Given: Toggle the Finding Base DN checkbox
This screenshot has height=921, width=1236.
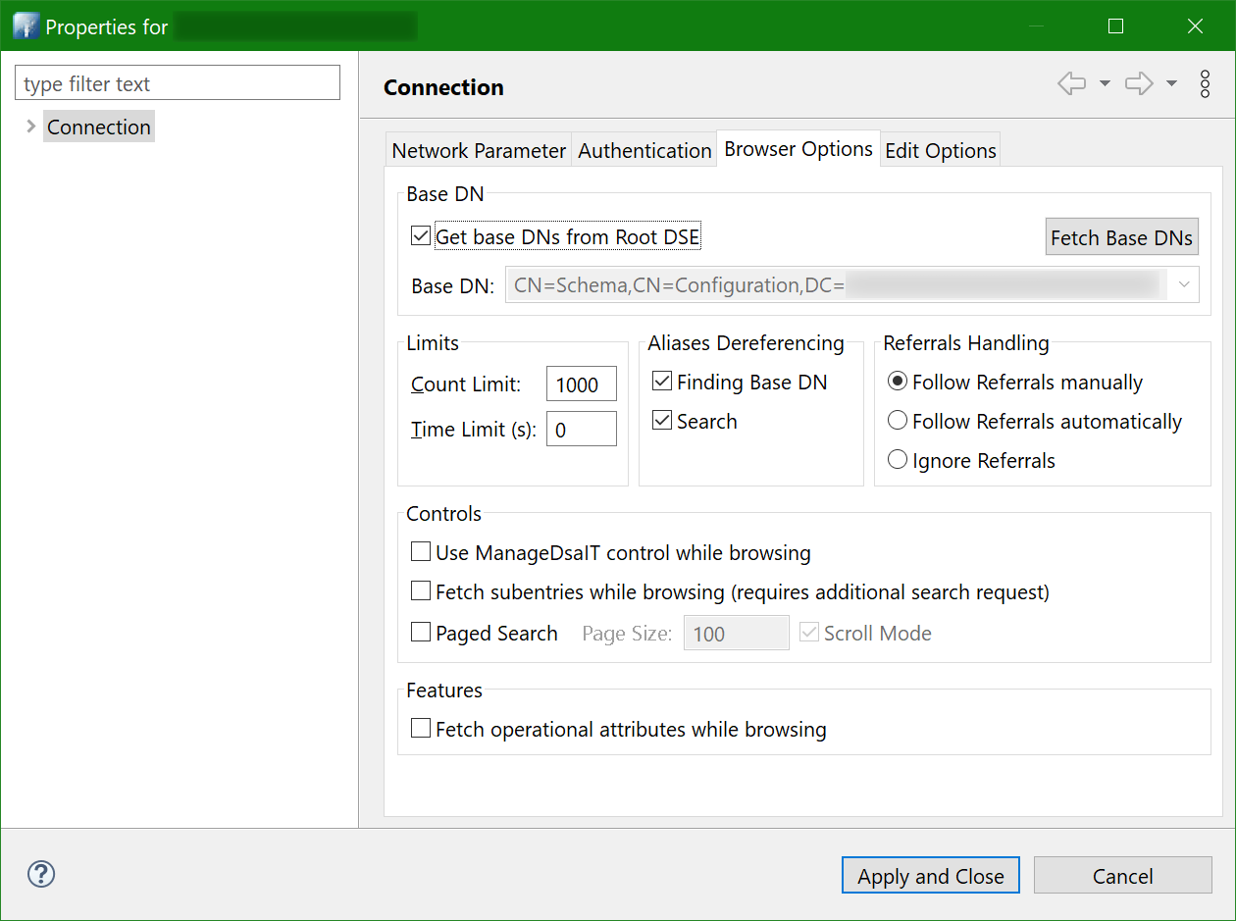Looking at the screenshot, I should (x=662, y=382).
